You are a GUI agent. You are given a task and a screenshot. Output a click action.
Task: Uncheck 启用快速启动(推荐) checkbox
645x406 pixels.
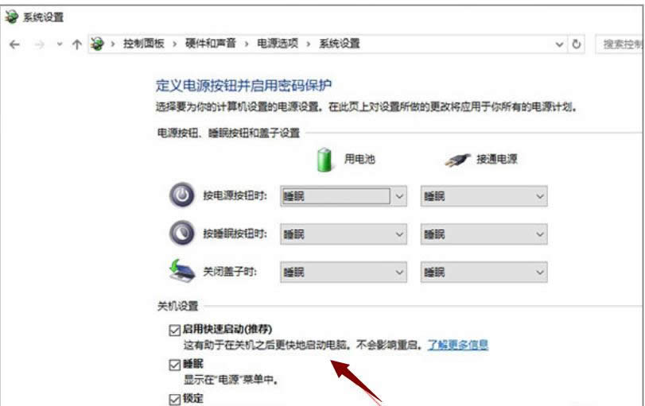tap(174, 330)
